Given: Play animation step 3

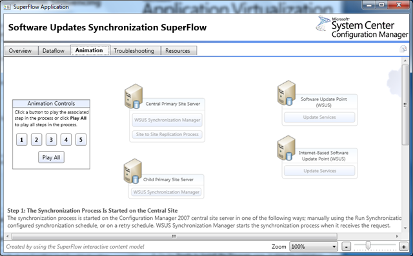Looking at the screenshot, I should [51, 140].
